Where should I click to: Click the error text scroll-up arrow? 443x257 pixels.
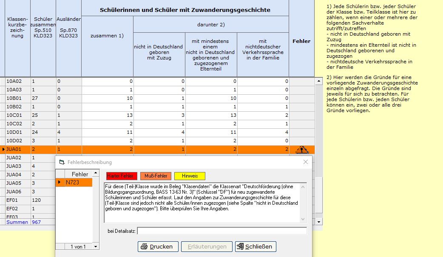pos(303,186)
